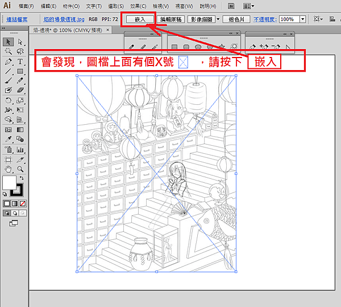Select the Column Graph tool

20,150
